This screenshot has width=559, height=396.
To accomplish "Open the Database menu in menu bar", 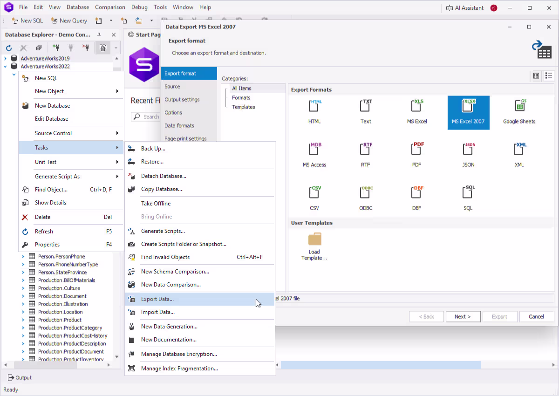I will pos(78,7).
